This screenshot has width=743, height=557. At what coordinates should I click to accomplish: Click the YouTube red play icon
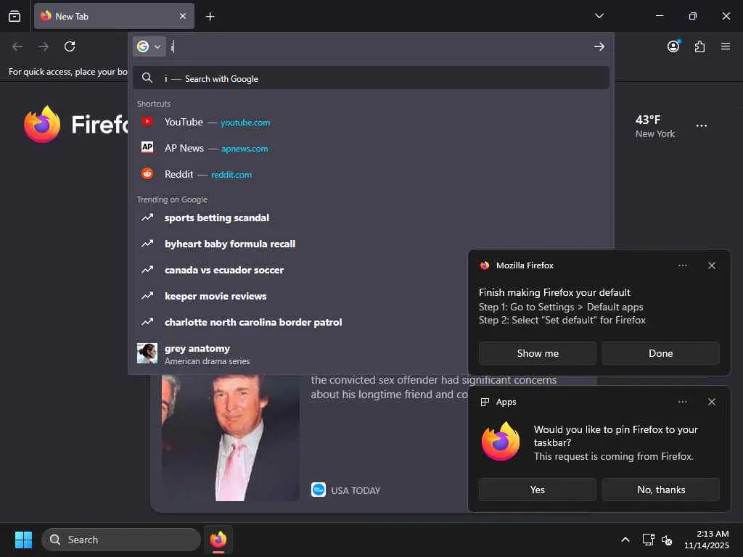pos(147,122)
